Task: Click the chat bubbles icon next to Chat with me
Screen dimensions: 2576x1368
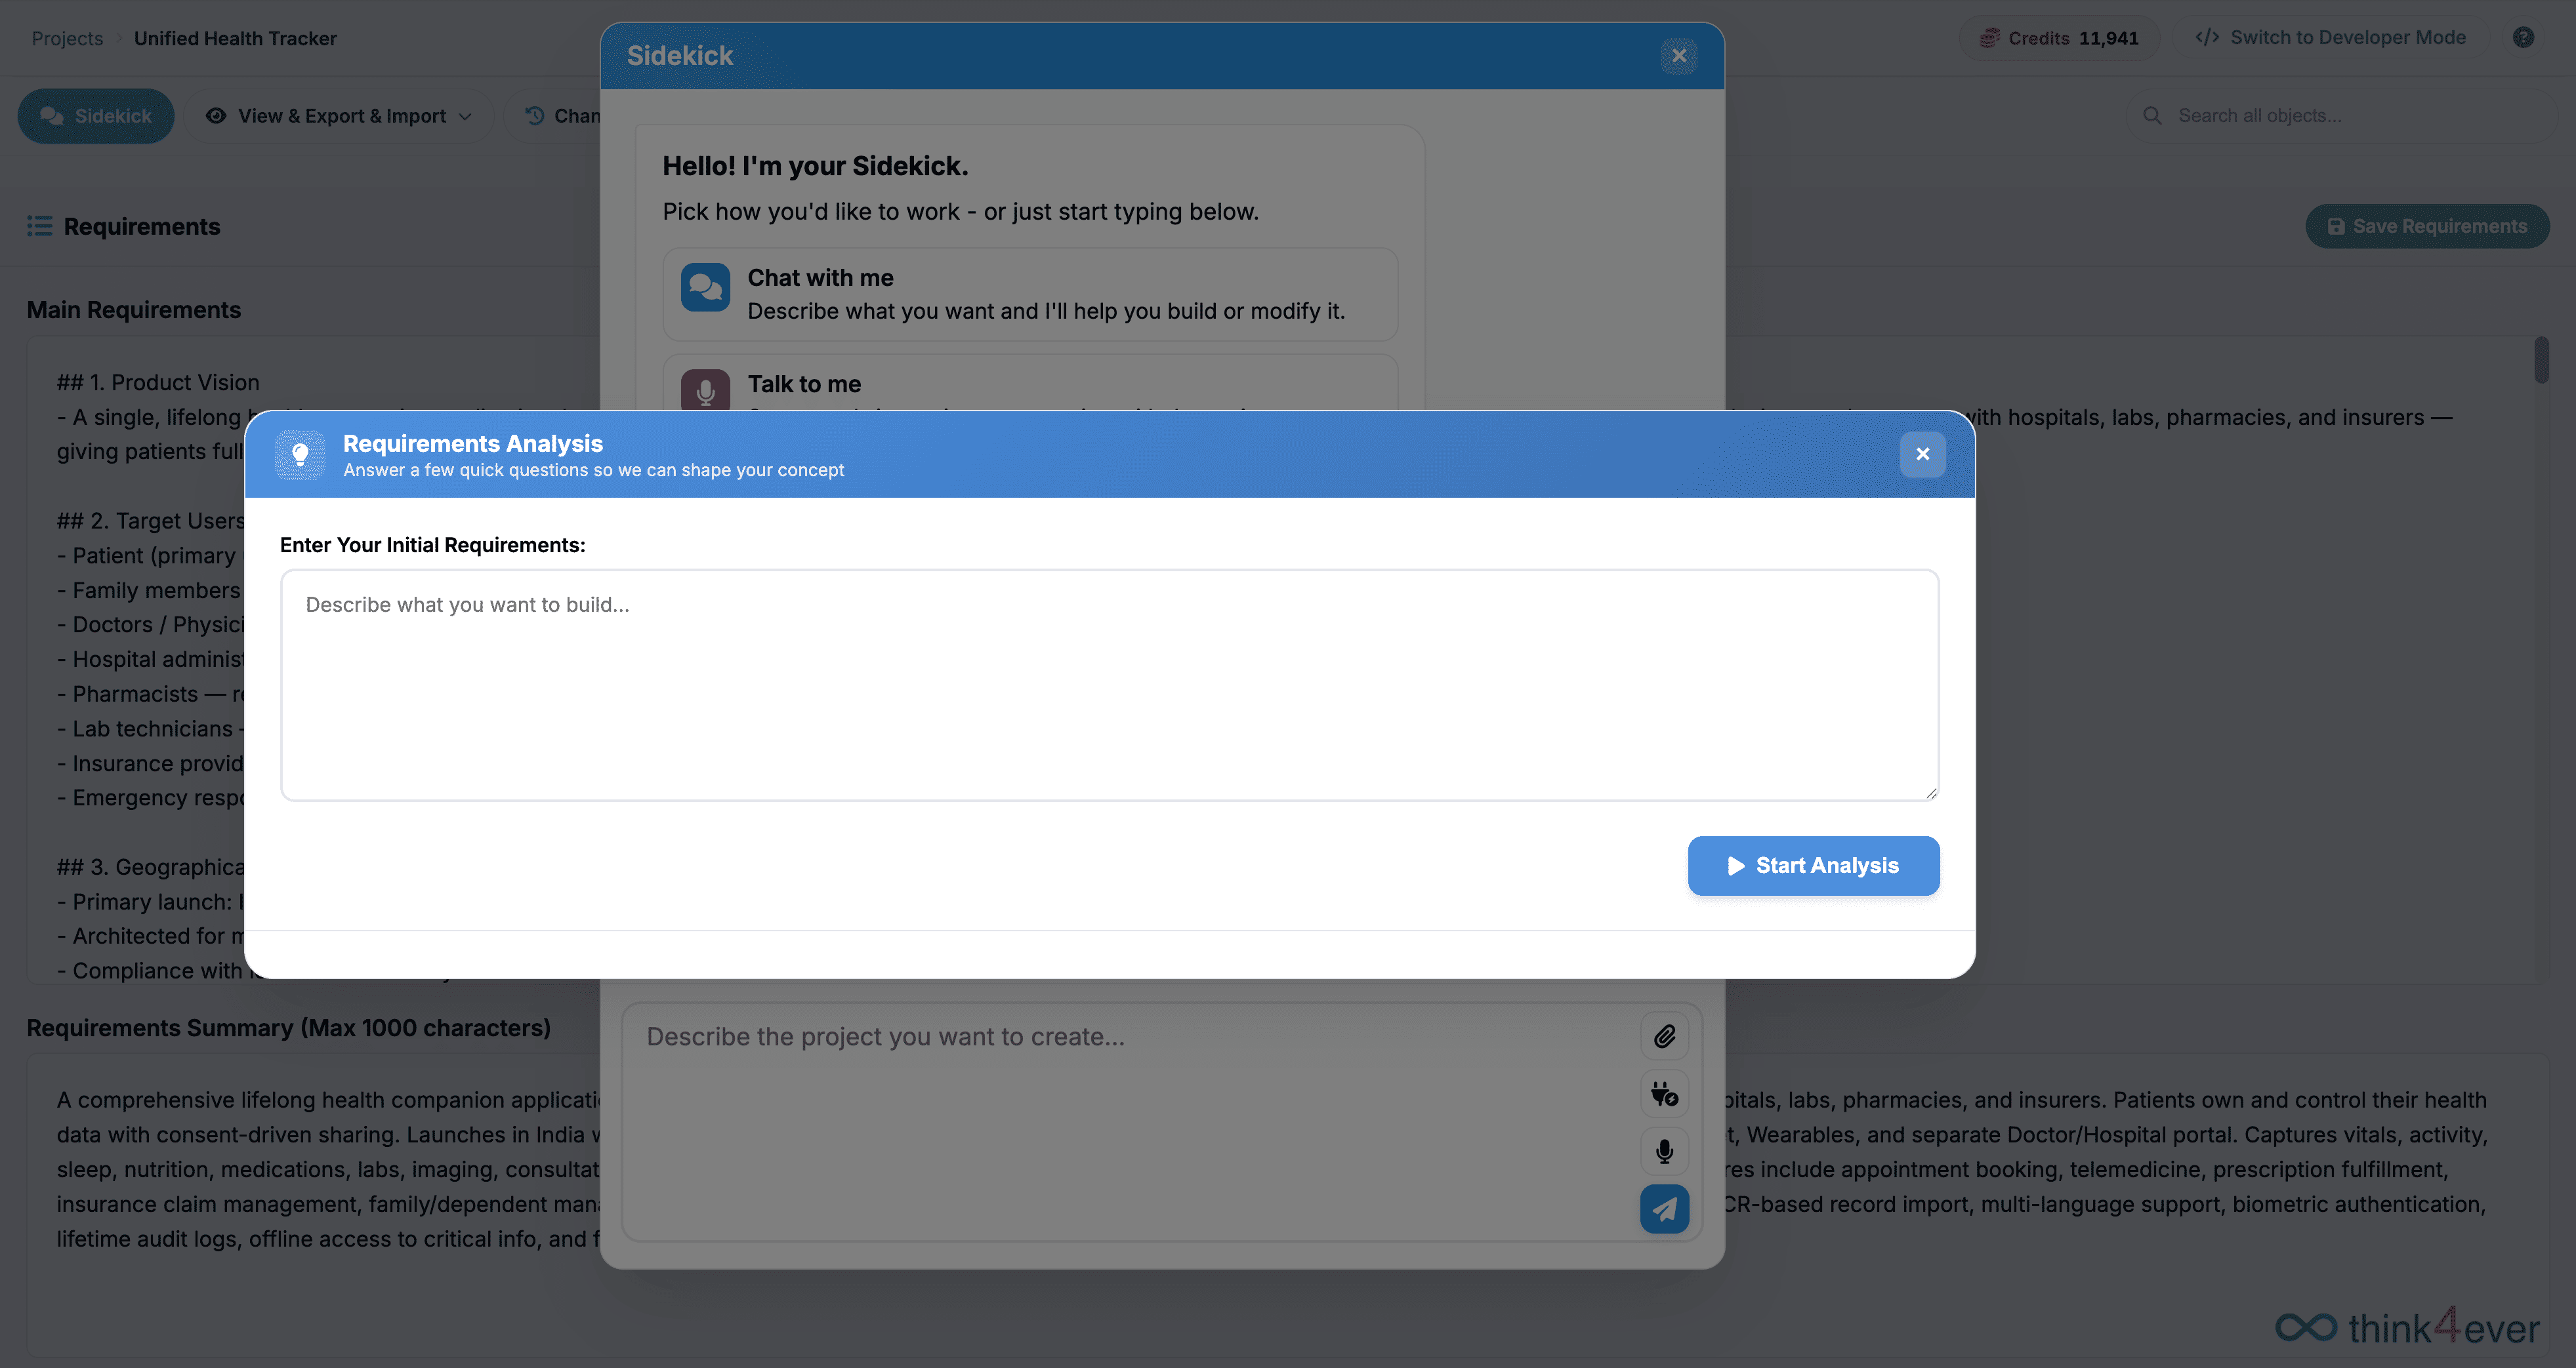Action: [x=705, y=288]
